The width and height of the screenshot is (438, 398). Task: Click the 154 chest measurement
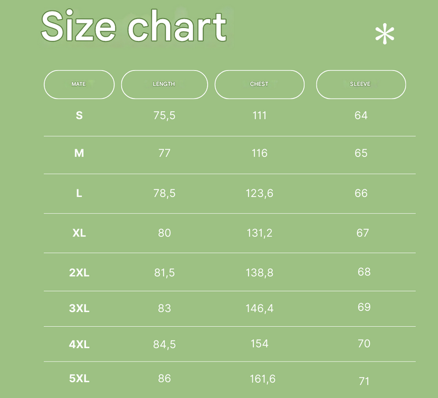[x=260, y=343]
